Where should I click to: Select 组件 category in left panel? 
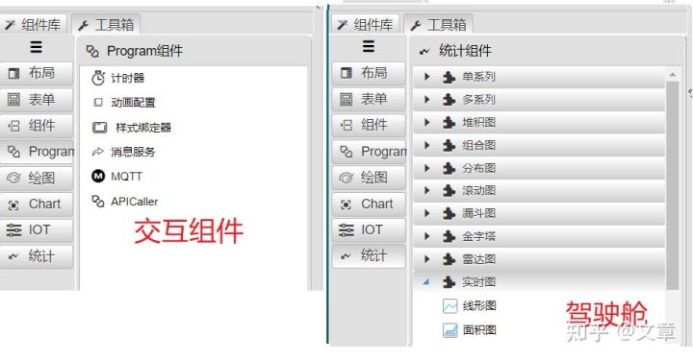(x=37, y=126)
